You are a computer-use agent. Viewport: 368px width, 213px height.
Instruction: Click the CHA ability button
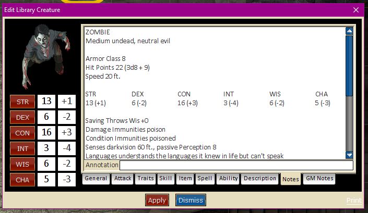pyautogui.click(x=22, y=180)
